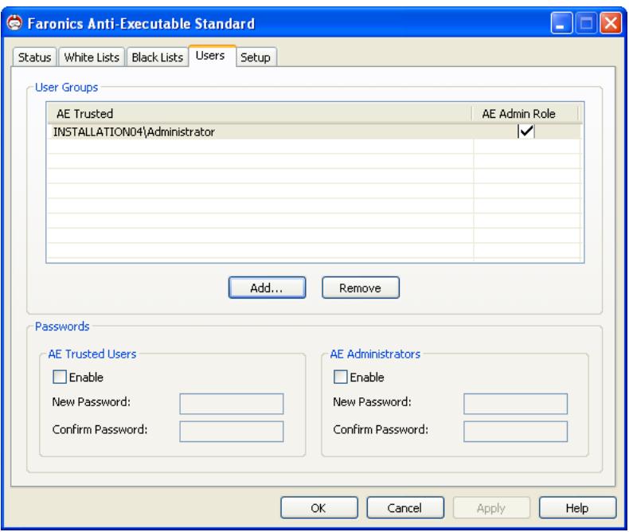Click the Cancel button
The width and height of the screenshot is (629, 532).
[404, 508]
